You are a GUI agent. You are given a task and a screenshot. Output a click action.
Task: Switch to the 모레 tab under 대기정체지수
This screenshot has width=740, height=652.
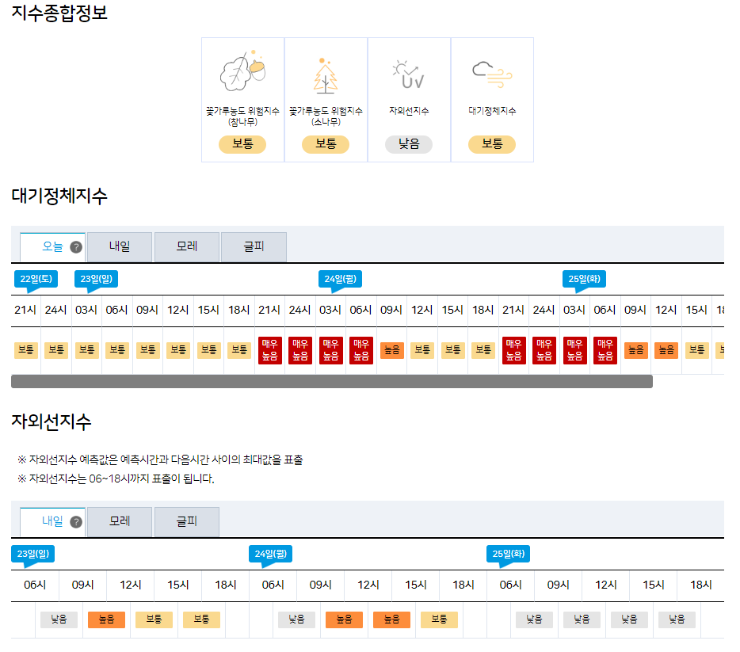tap(186, 246)
